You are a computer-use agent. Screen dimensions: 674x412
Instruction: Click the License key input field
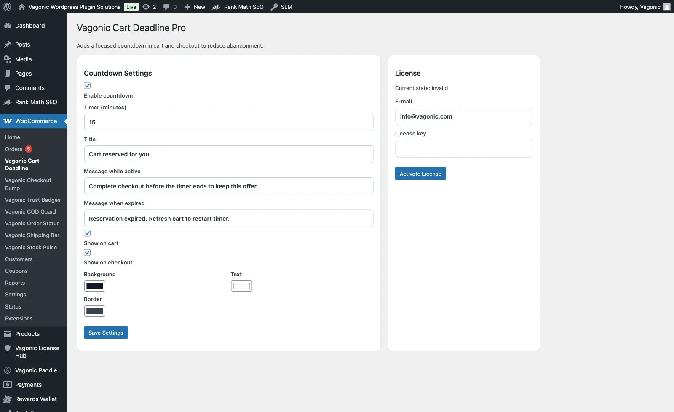tap(464, 149)
